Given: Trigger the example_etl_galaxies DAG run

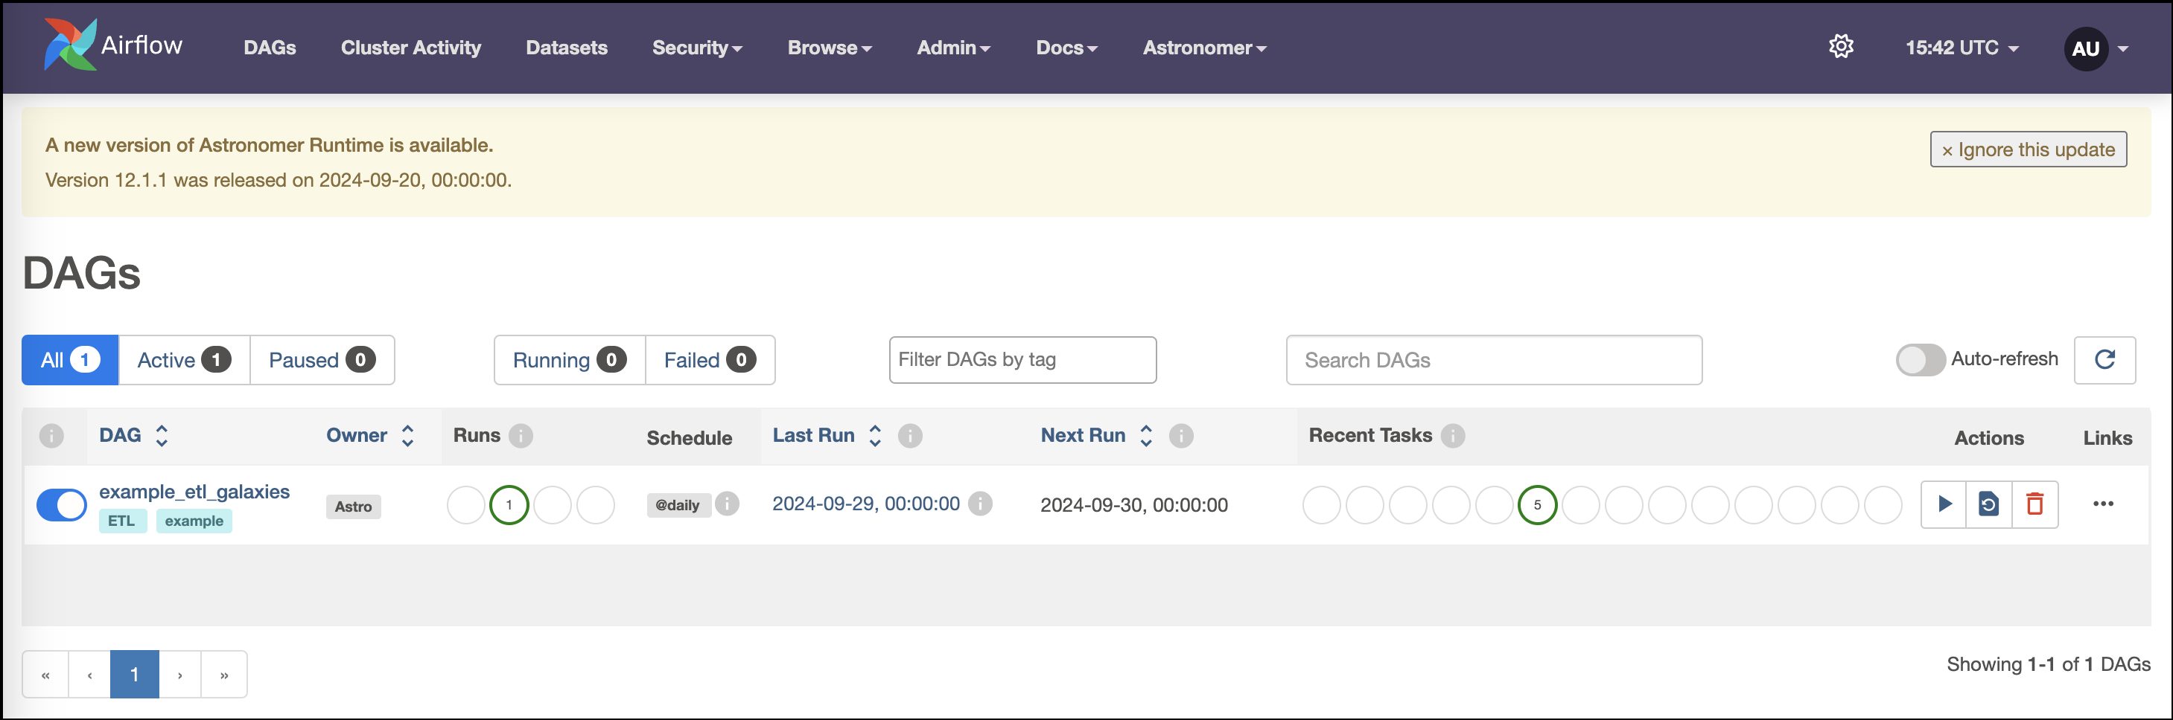Looking at the screenshot, I should [x=1944, y=504].
